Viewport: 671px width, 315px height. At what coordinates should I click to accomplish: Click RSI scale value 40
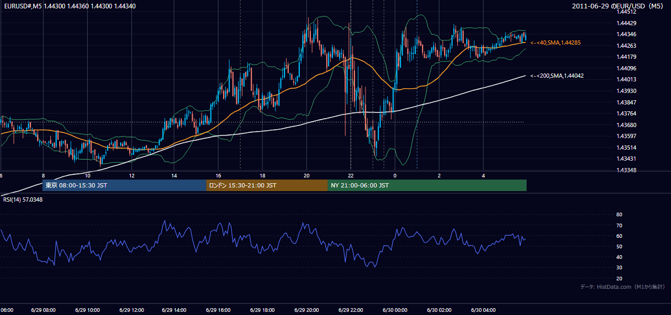click(619, 257)
